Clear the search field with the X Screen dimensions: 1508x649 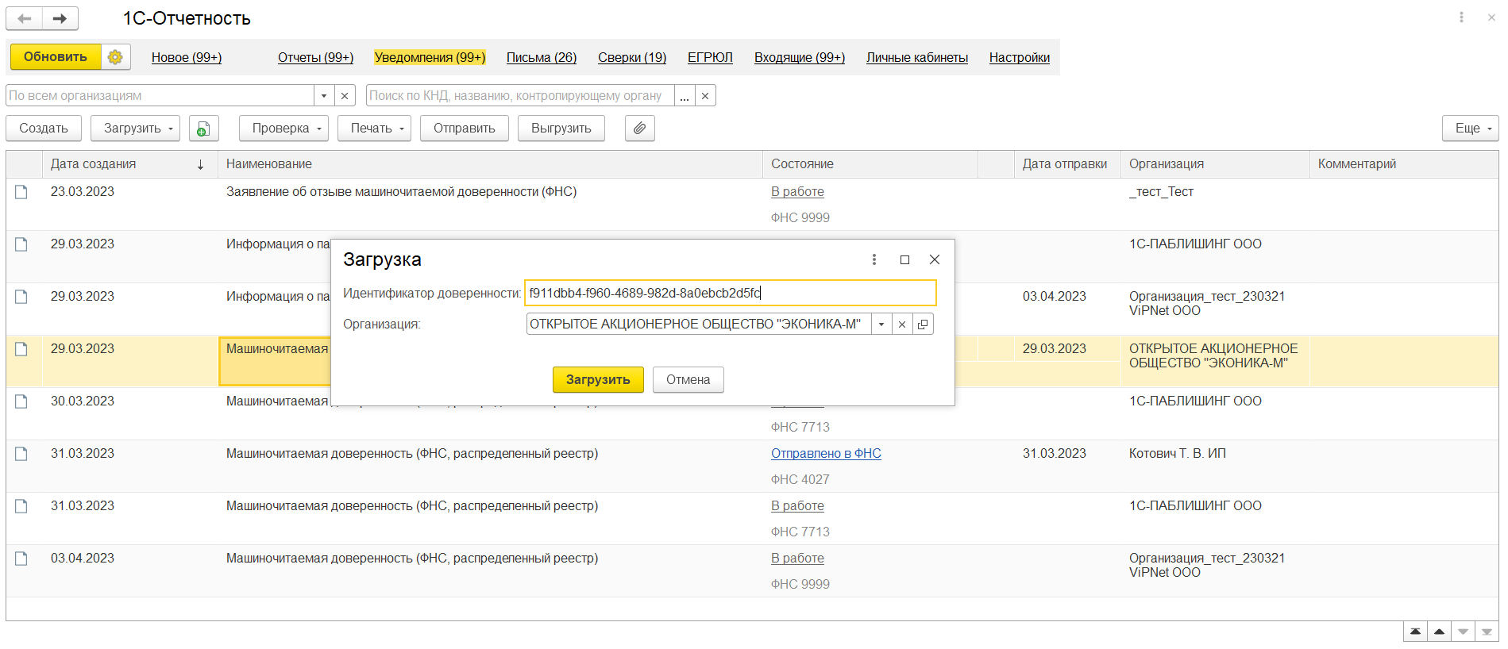click(x=705, y=96)
